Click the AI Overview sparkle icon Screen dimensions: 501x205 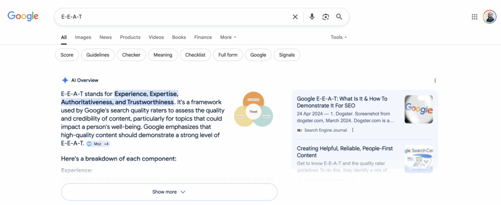click(x=65, y=80)
